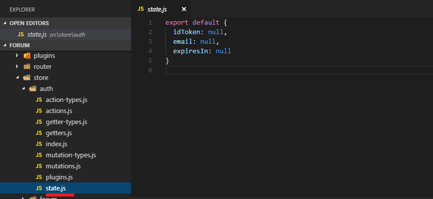The height and width of the screenshot is (199, 433).
Task: Click the open store folder icon
Action: click(x=27, y=77)
